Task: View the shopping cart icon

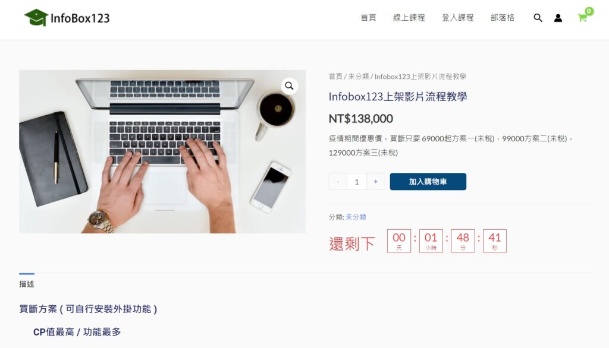Action: point(582,18)
